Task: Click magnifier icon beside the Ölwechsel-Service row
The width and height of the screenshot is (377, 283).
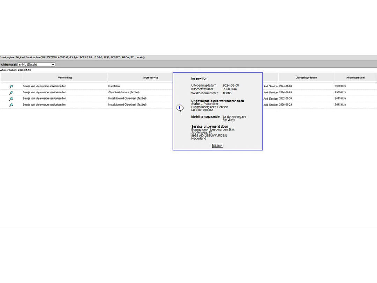Action: coord(11,93)
